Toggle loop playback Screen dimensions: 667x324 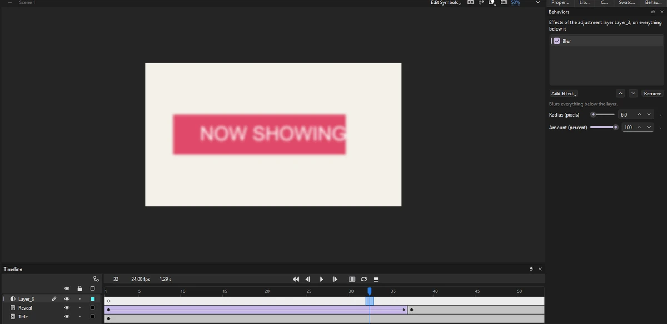(x=364, y=279)
